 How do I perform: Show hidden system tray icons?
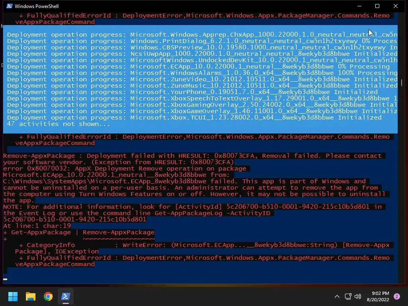[x=337, y=296]
